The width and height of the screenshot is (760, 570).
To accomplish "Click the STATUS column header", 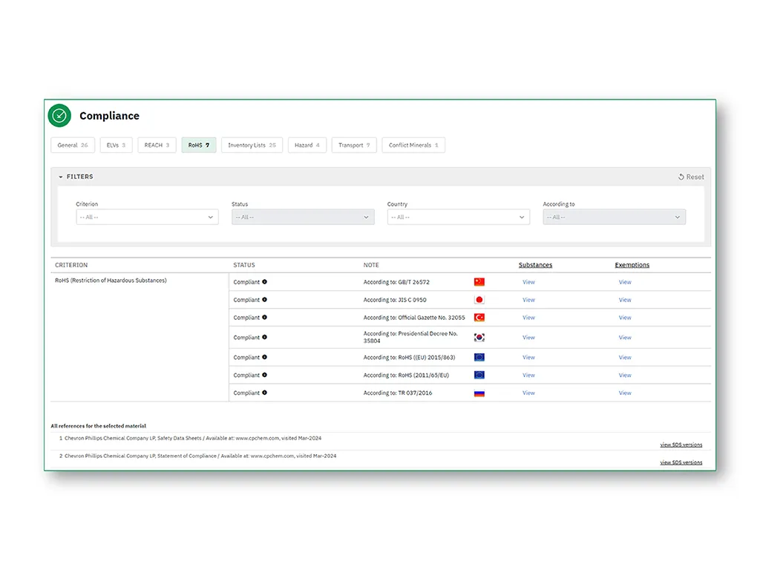I will [x=243, y=265].
